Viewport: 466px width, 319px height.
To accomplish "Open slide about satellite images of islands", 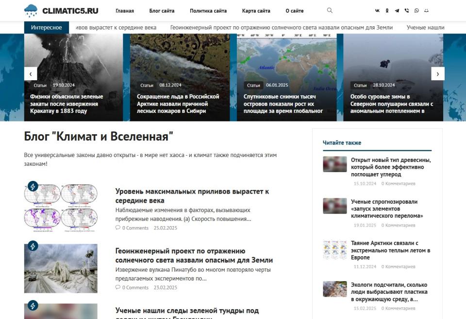I will pyautogui.click(x=283, y=104).
